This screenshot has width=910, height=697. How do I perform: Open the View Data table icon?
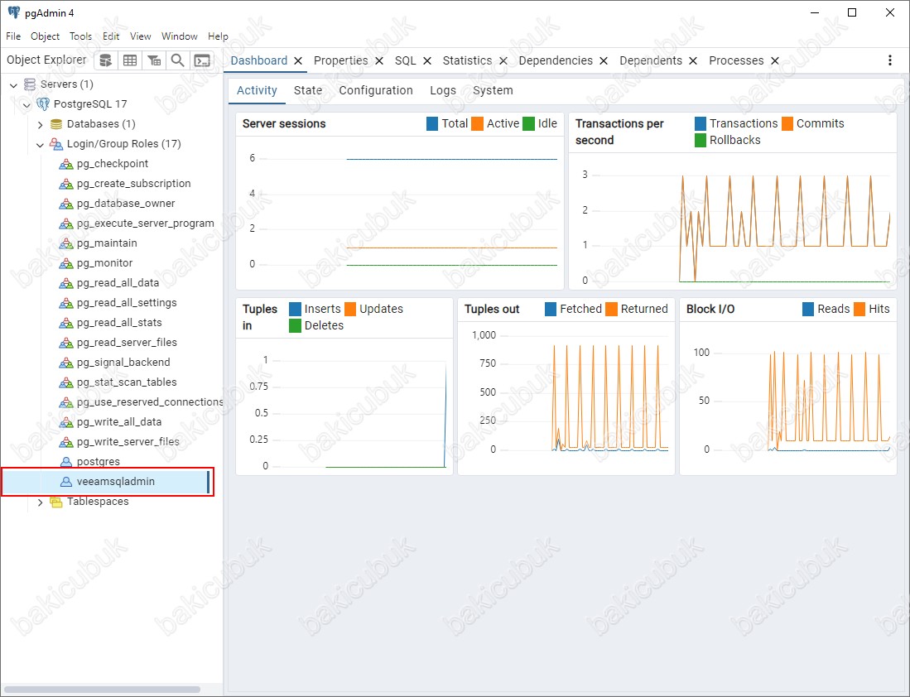pos(130,60)
